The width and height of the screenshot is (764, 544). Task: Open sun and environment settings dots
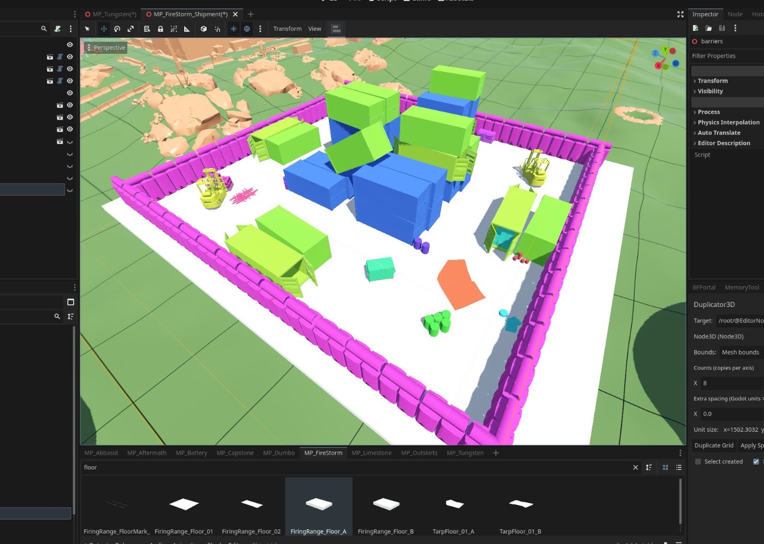point(260,29)
